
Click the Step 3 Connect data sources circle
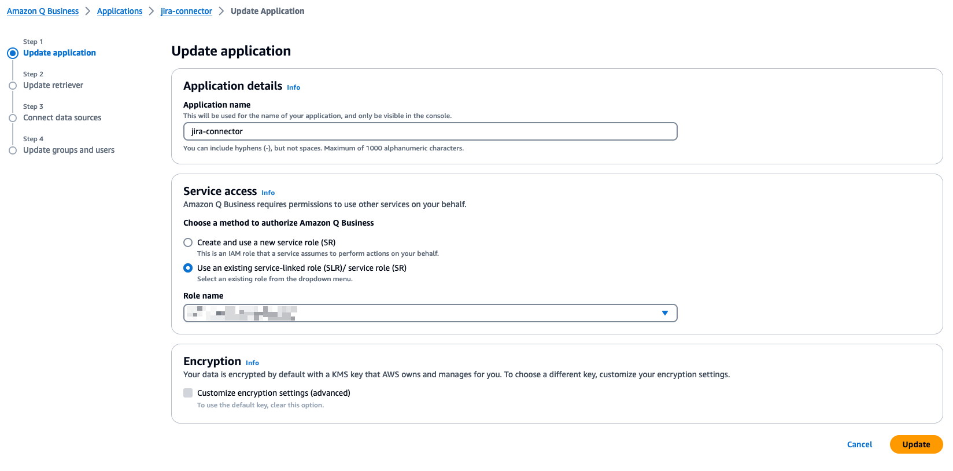click(x=13, y=117)
